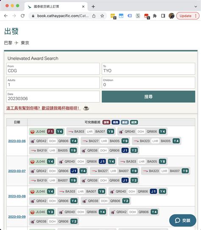Viewport: 201px width, 230px height.
Task: Open the red extension icon with badge
Action: click(x=147, y=16)
